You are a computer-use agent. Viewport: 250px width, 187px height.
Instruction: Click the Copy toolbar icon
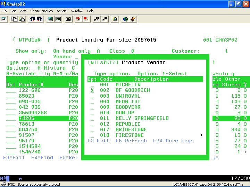click(14, 19)
